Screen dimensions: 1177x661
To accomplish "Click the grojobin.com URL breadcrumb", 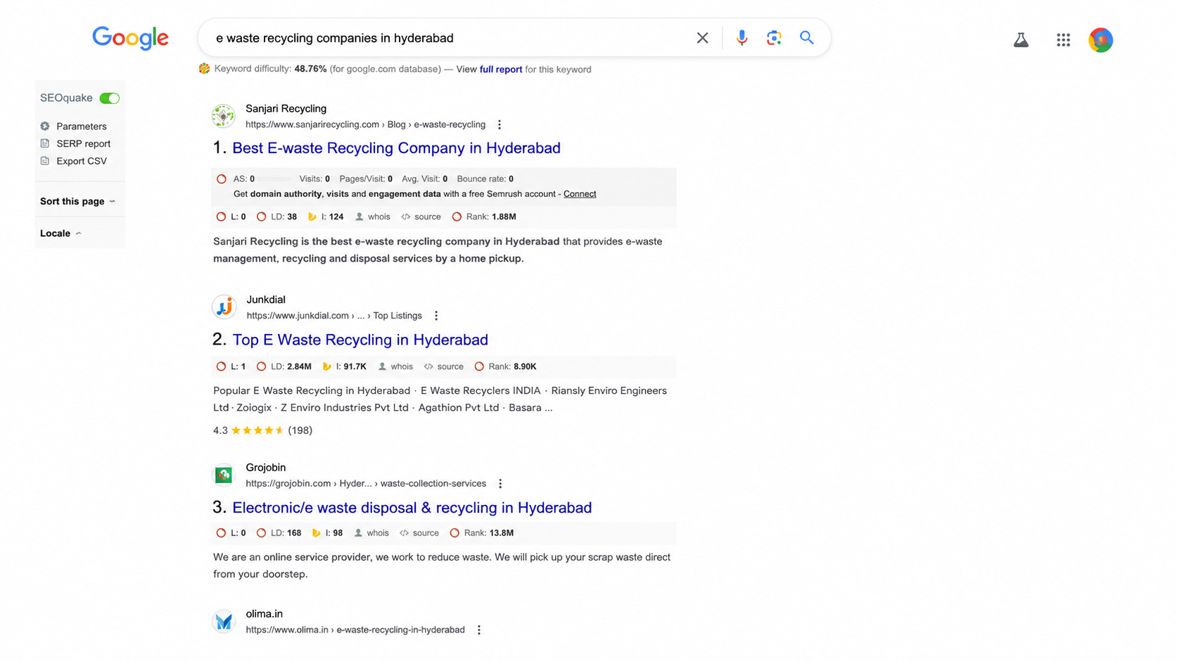I will pyautogui.click(x=366, y=484).
